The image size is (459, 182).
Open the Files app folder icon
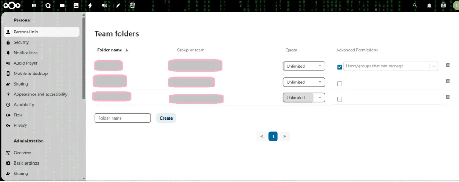pyautogui.click(x=62, y=5)
